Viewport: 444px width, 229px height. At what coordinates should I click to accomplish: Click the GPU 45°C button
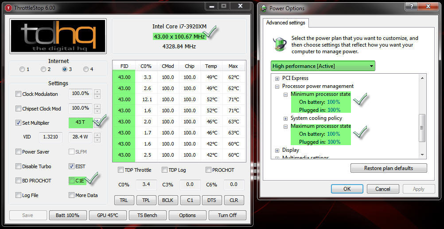pyautogui.click(x=108, y=215)
